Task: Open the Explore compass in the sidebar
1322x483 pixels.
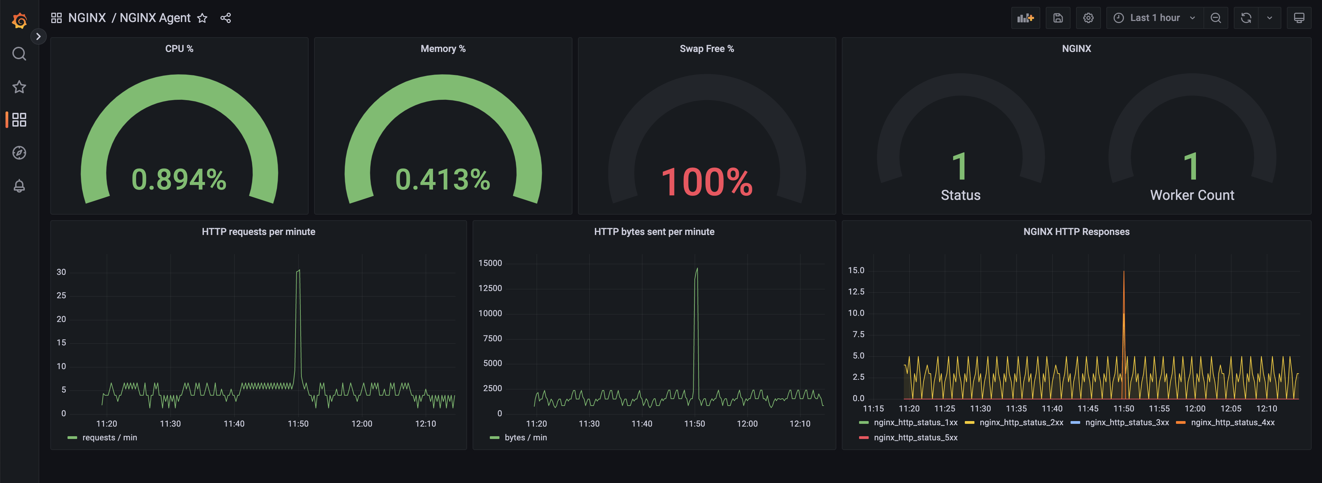Action: (x=19, y=152)
